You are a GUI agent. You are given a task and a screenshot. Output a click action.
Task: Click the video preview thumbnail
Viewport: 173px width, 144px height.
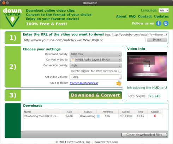click(147, 66)
